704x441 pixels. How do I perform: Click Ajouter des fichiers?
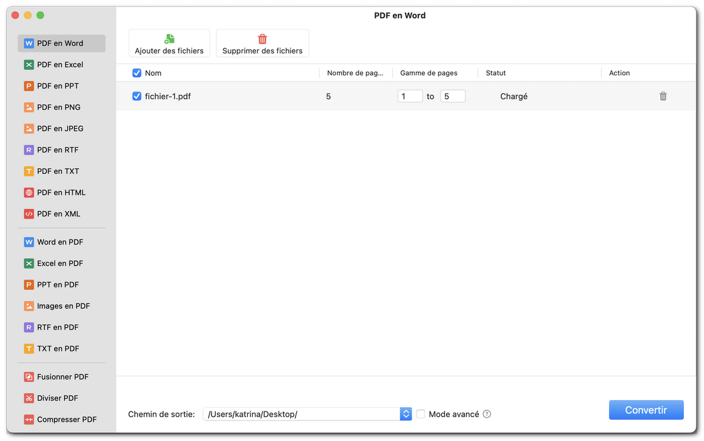coord(169,43)
